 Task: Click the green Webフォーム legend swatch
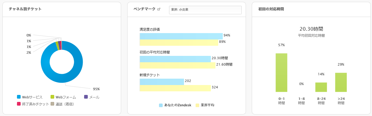tap(52, 97)
